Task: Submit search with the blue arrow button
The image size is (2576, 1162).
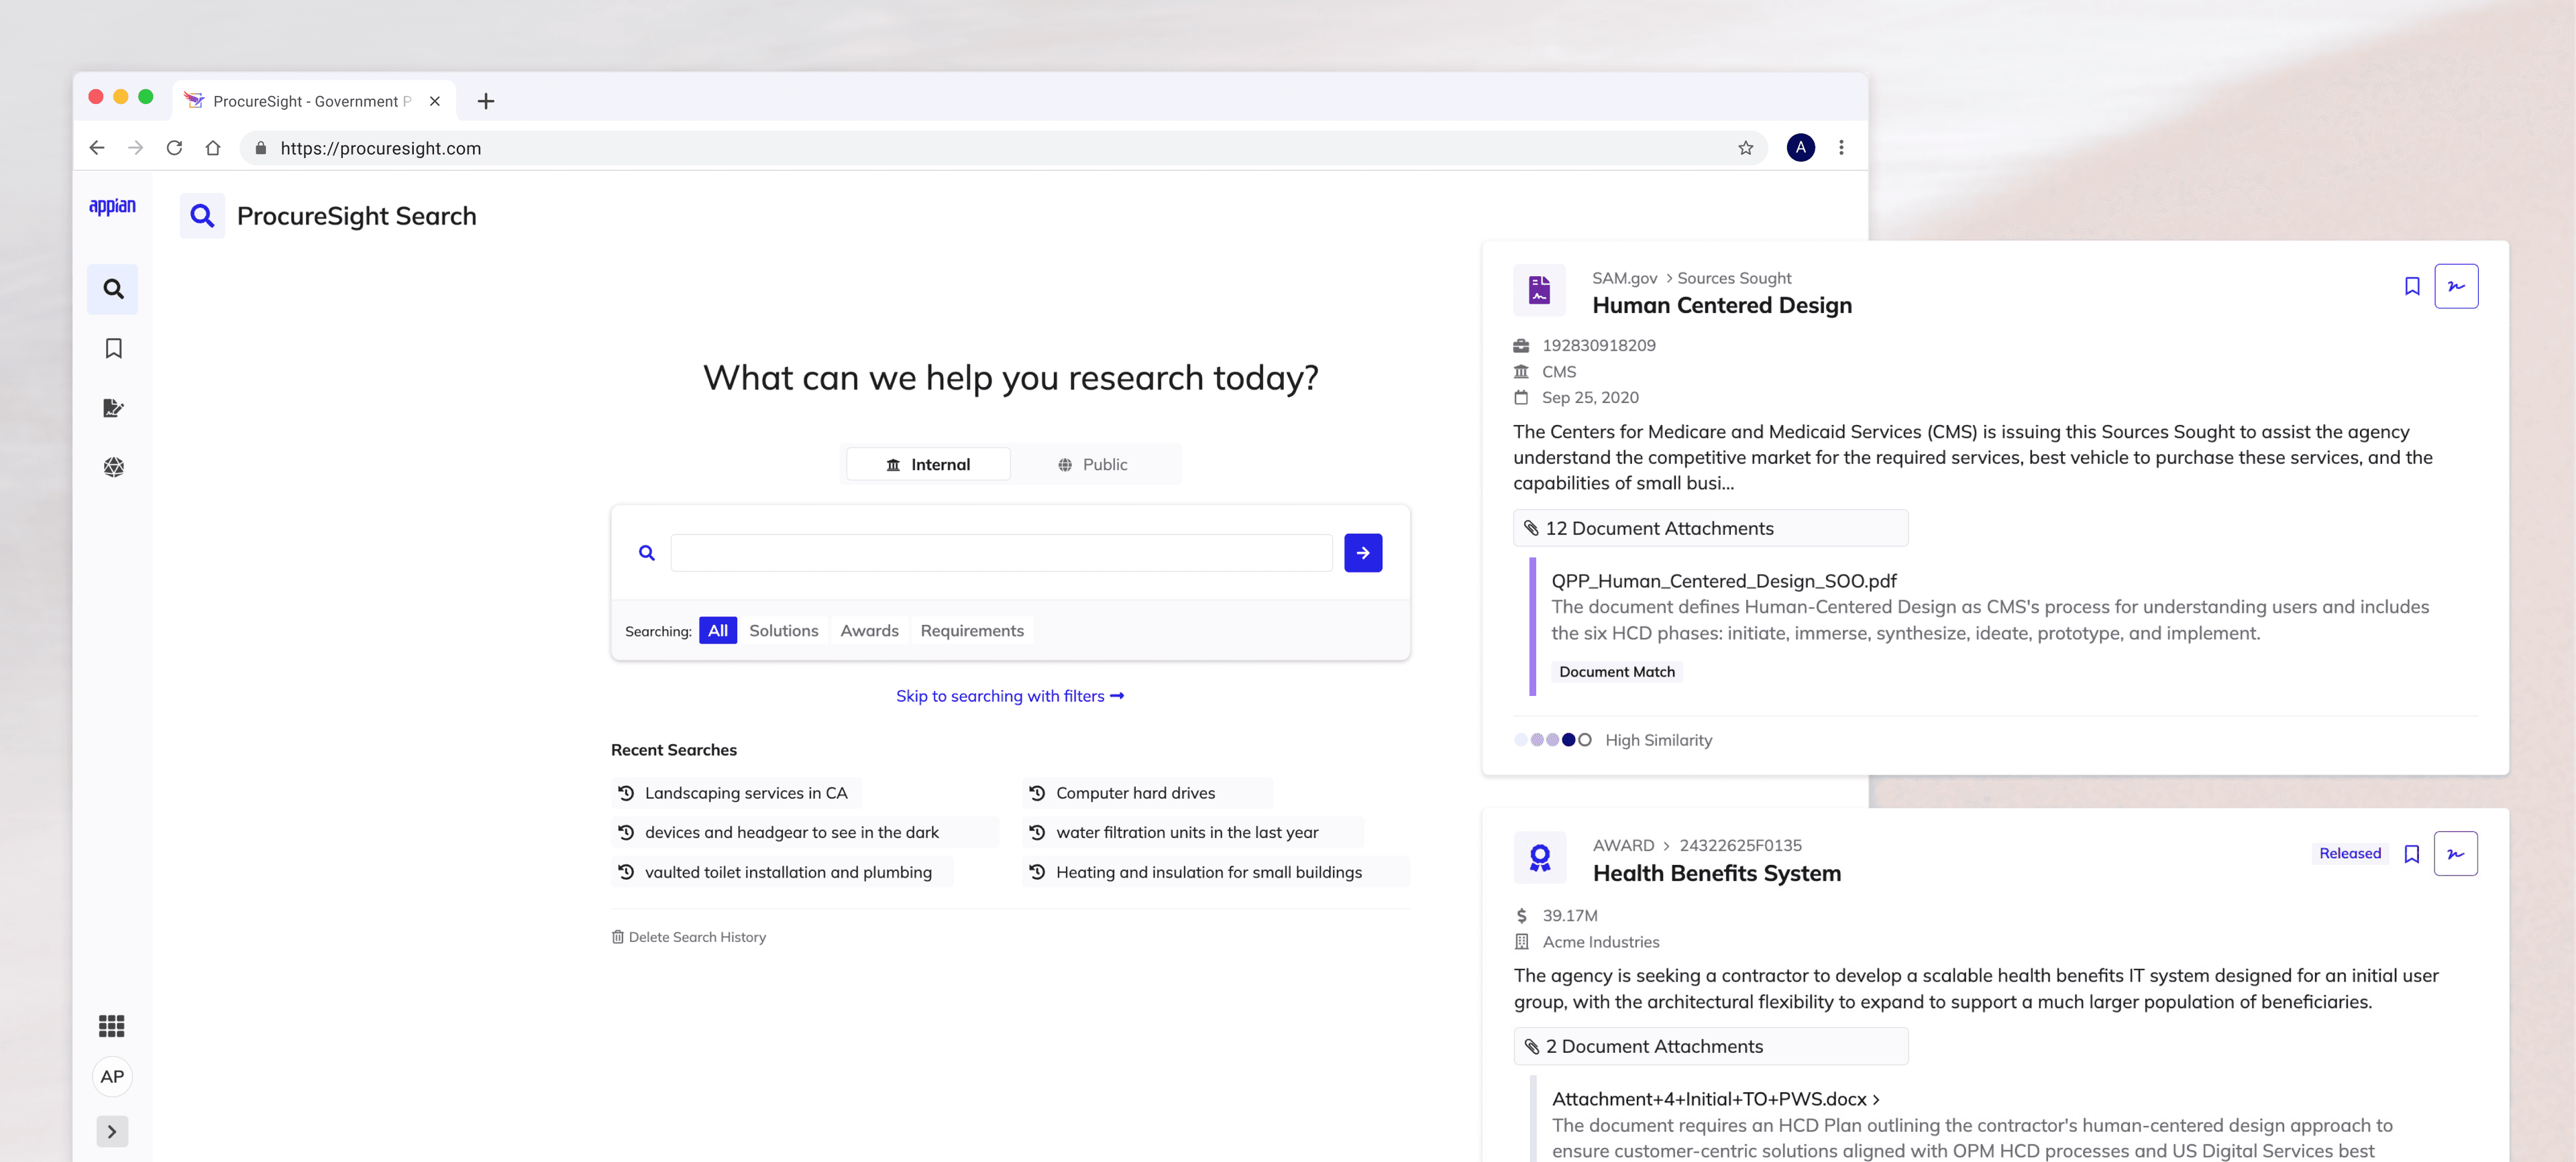Action: [1362, 553]
